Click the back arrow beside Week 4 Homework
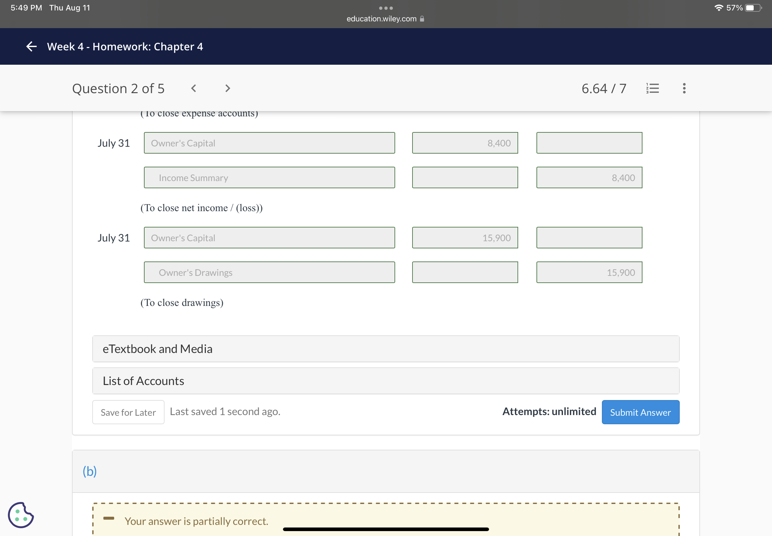 click(x=31, y=46)
